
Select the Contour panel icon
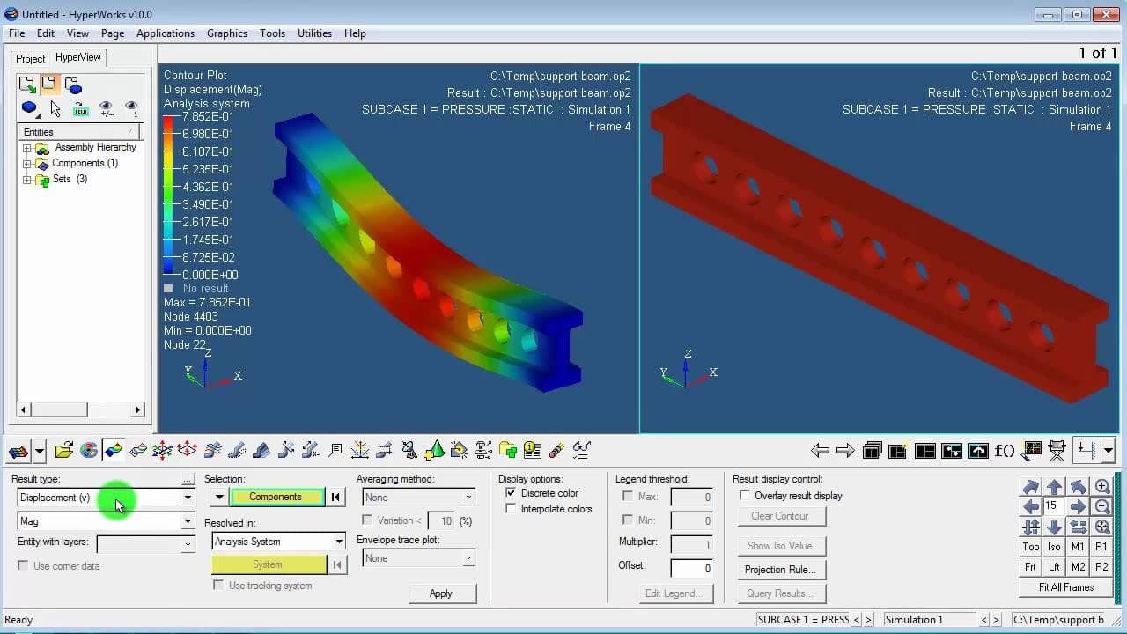click(x=113, y=450)
